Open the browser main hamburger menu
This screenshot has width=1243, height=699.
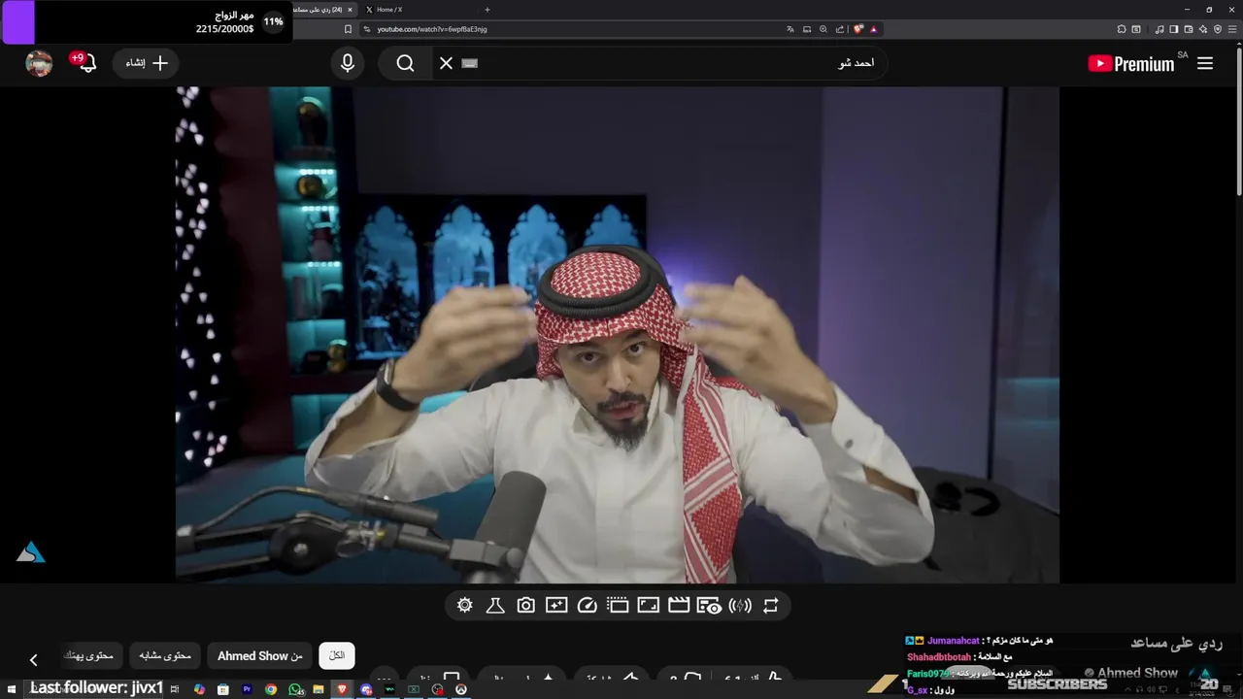click(1232, 29)
